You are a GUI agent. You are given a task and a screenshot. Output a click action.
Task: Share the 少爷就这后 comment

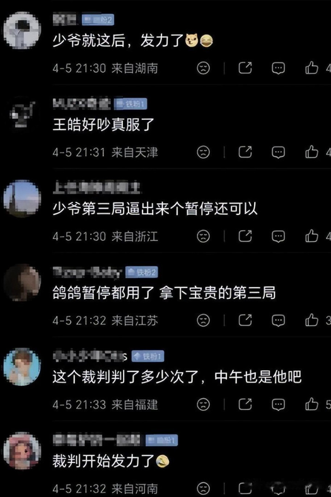click(245, 68)
